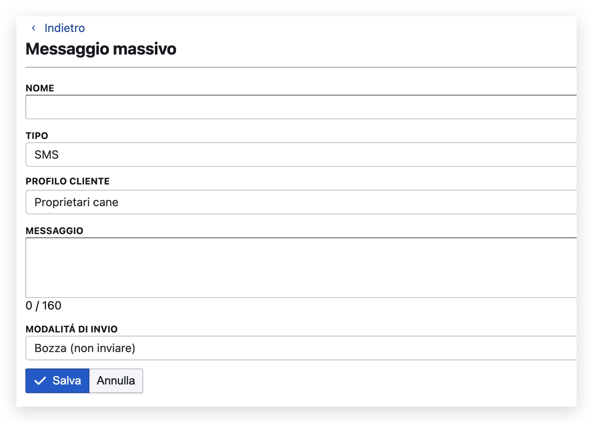Go back via the Indietro link
This screenshot has width=593, height=423.
pos(64,28)
